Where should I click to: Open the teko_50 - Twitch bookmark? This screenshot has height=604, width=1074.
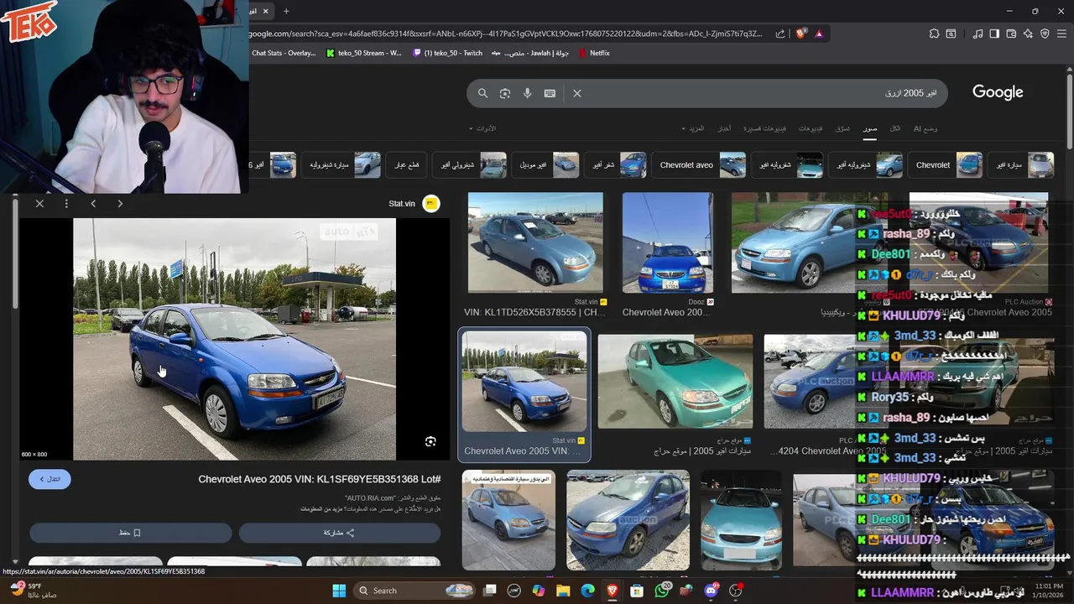point(447,53)
